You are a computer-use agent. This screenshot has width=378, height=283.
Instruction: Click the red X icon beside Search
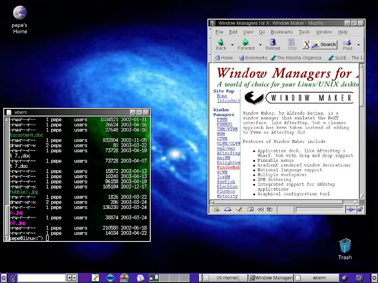click(306, 44)
